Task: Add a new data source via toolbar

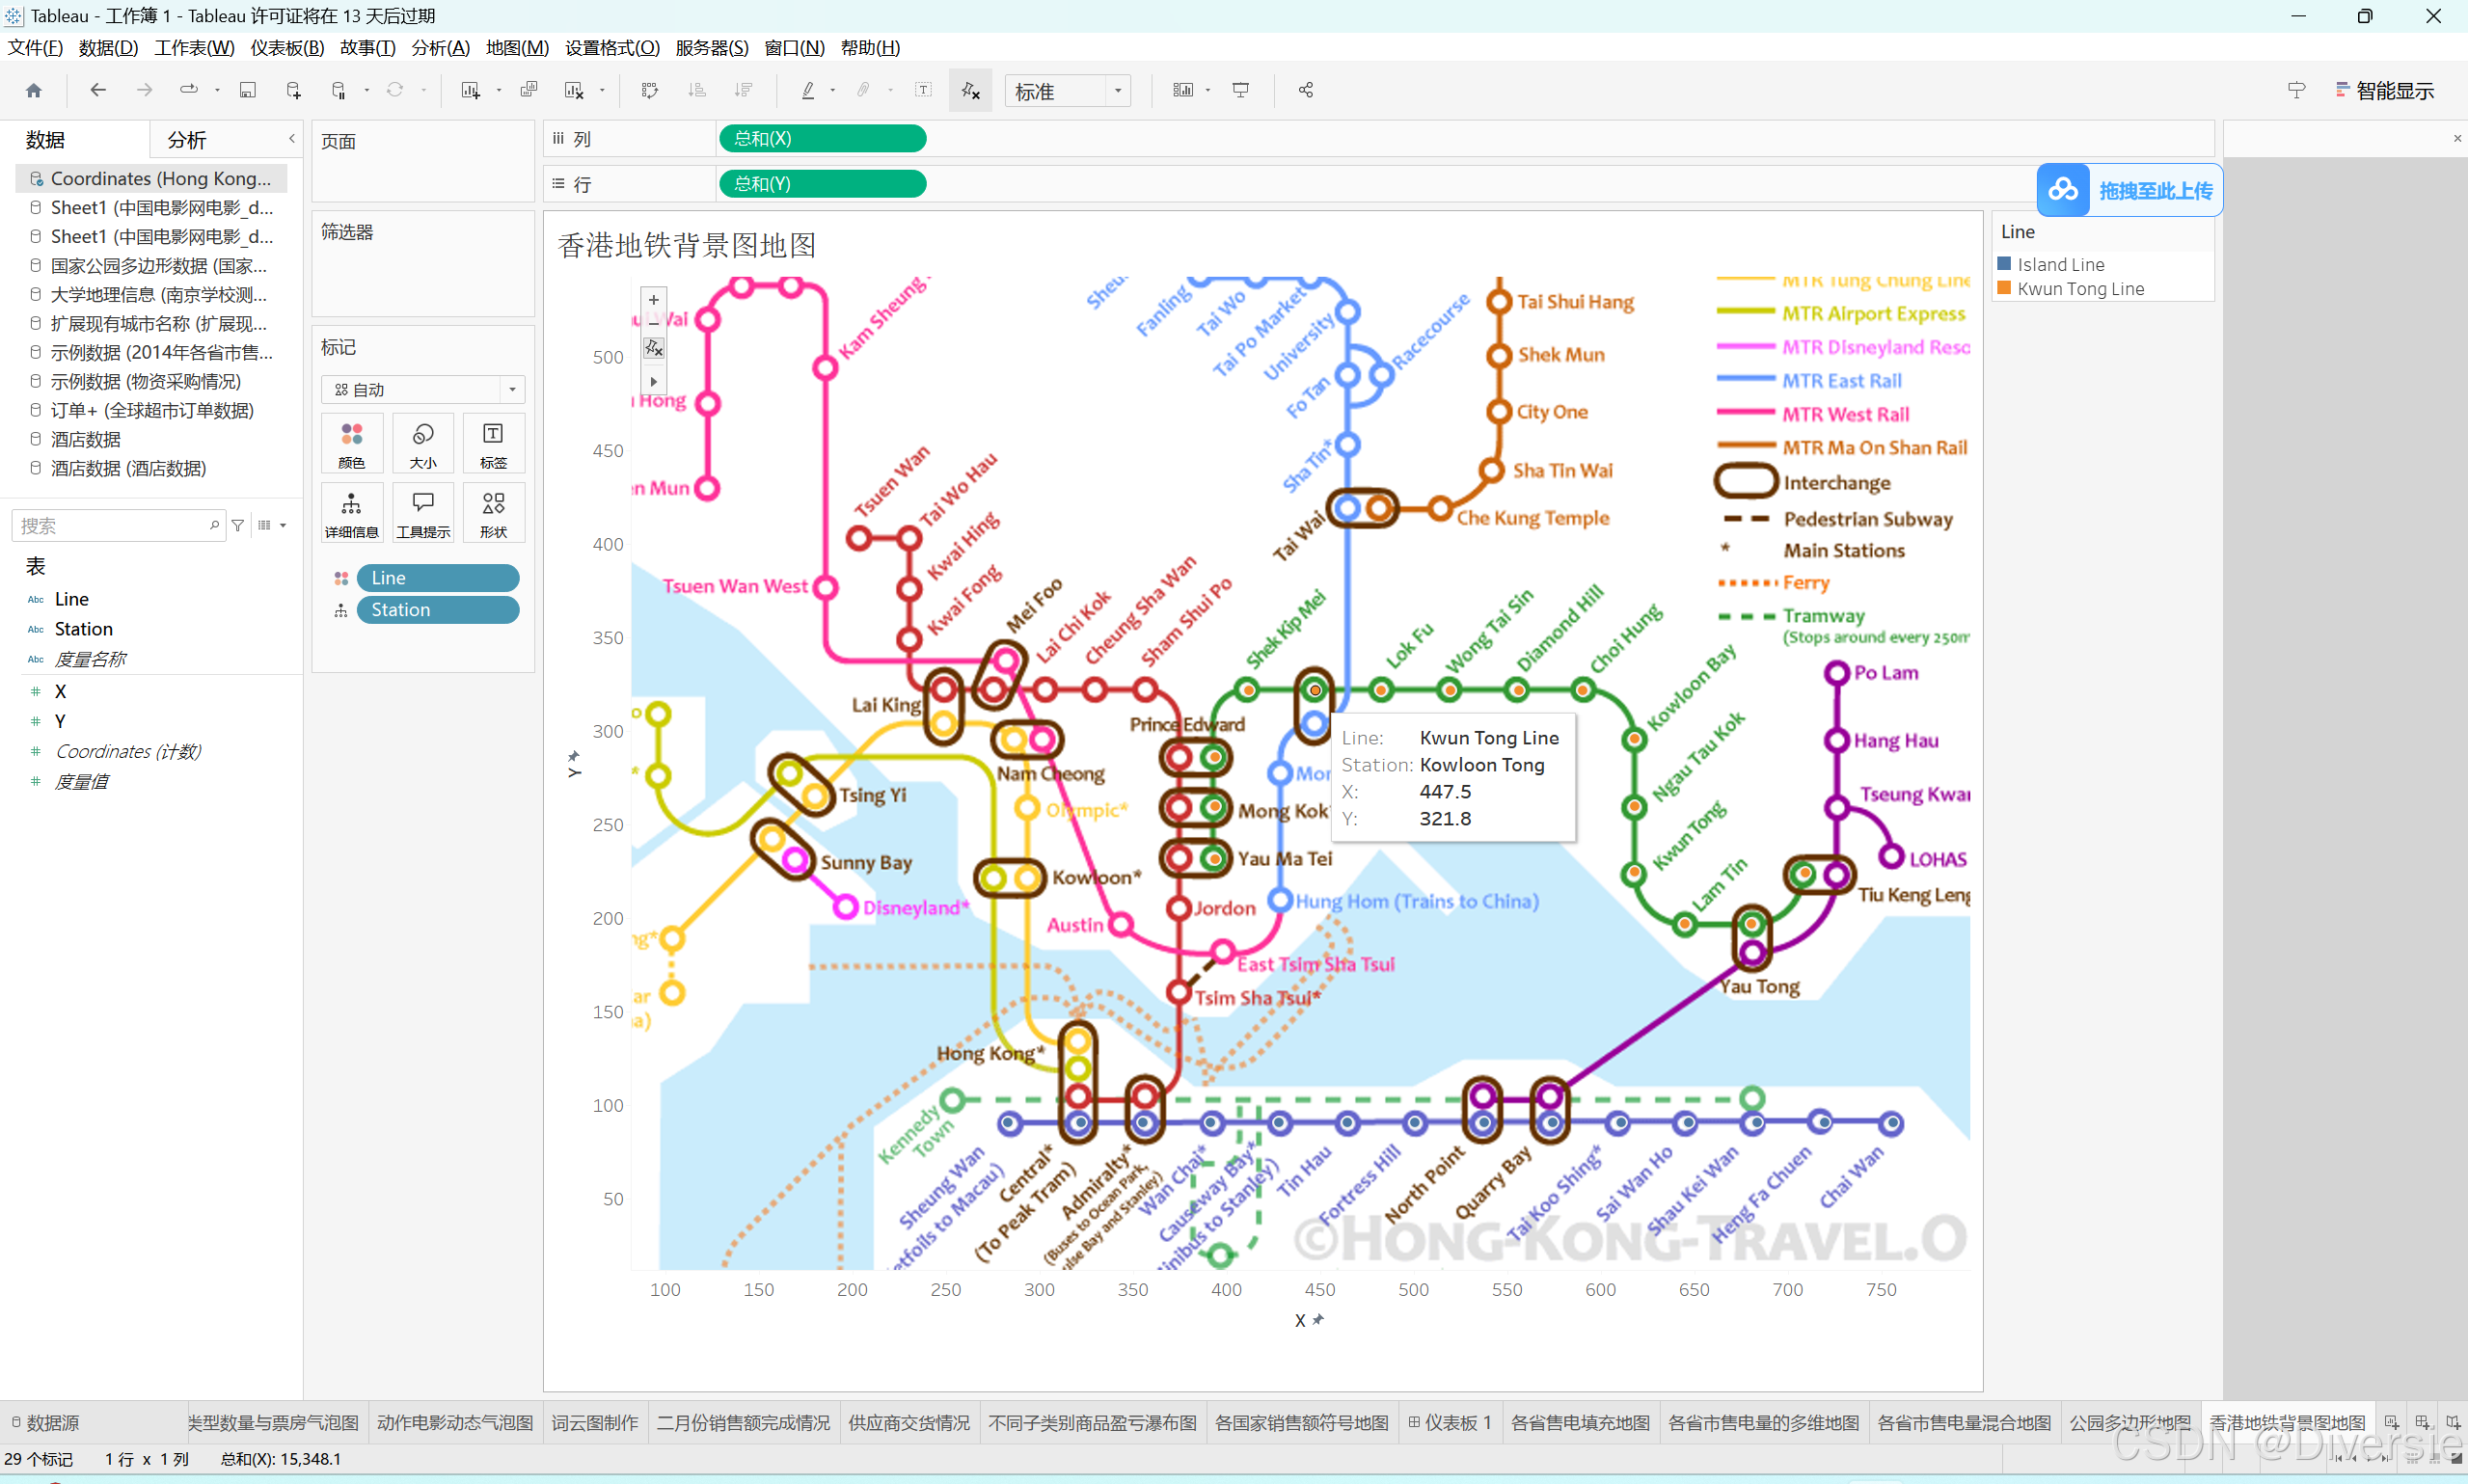Action: pyautogui.click(x=293, y=90)
